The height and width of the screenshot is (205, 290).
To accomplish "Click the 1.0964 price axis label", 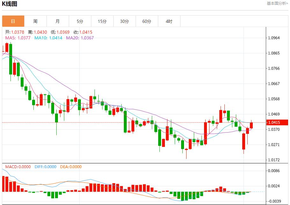I will pos(274,38).
